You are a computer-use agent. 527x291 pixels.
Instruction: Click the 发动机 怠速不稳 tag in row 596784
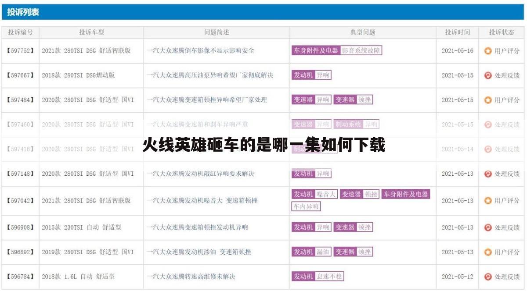tap(318, 277)
